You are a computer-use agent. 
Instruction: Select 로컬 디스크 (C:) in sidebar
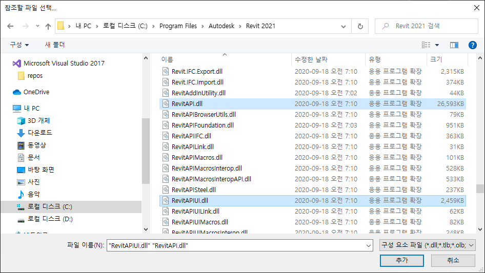coord(71,206)
